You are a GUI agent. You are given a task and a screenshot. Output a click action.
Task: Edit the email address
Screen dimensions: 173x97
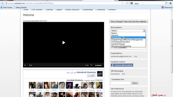coord(135,56)
